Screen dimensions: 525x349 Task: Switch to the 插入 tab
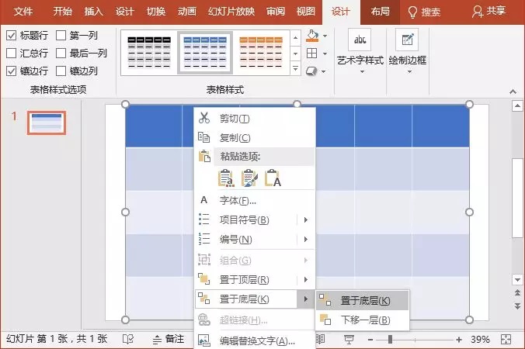(93, 12)
